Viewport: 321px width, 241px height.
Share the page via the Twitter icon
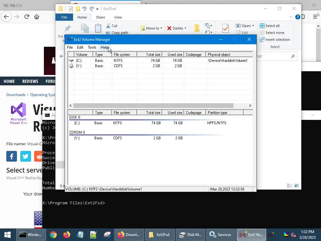point(26,156)
